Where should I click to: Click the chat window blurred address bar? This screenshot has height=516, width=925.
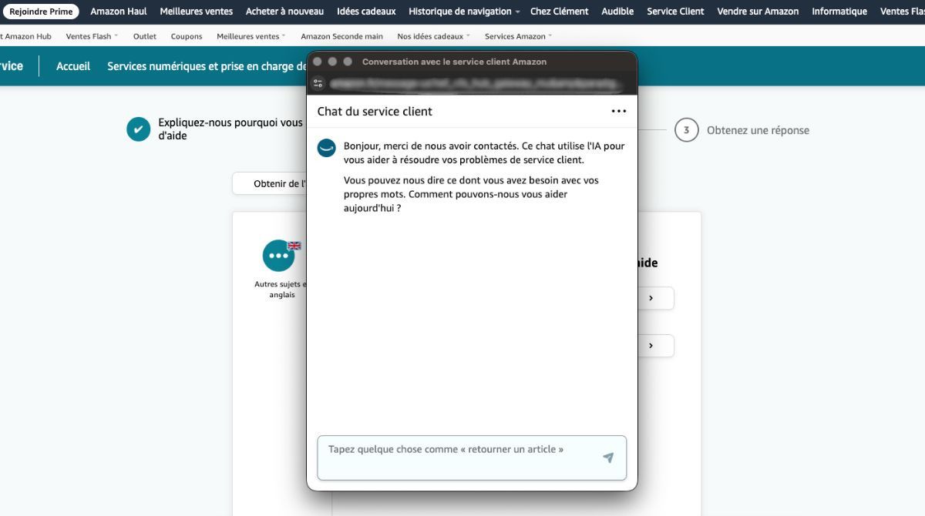tap(474, 83)
